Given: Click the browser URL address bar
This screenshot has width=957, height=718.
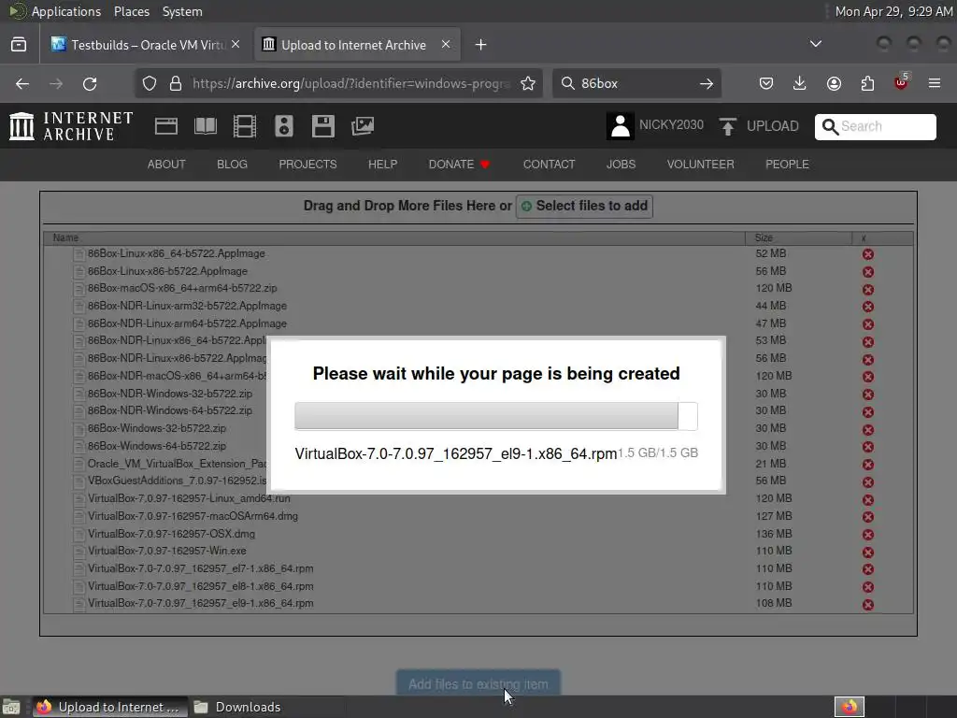Looking at the screenshot, I should tap(338, 83).
